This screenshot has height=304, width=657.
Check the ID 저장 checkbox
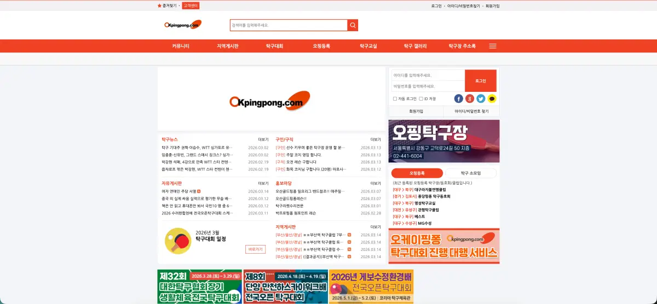point(421,99)
